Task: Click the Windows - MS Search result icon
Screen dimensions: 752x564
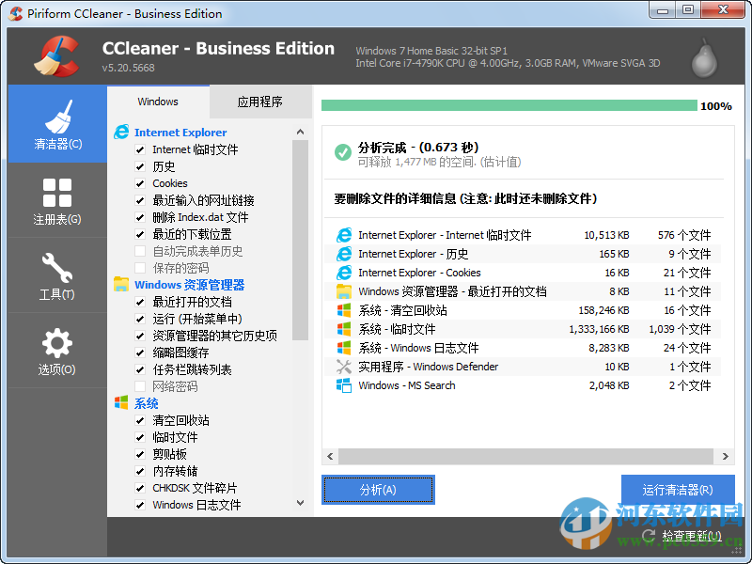Action: point(344,385)
